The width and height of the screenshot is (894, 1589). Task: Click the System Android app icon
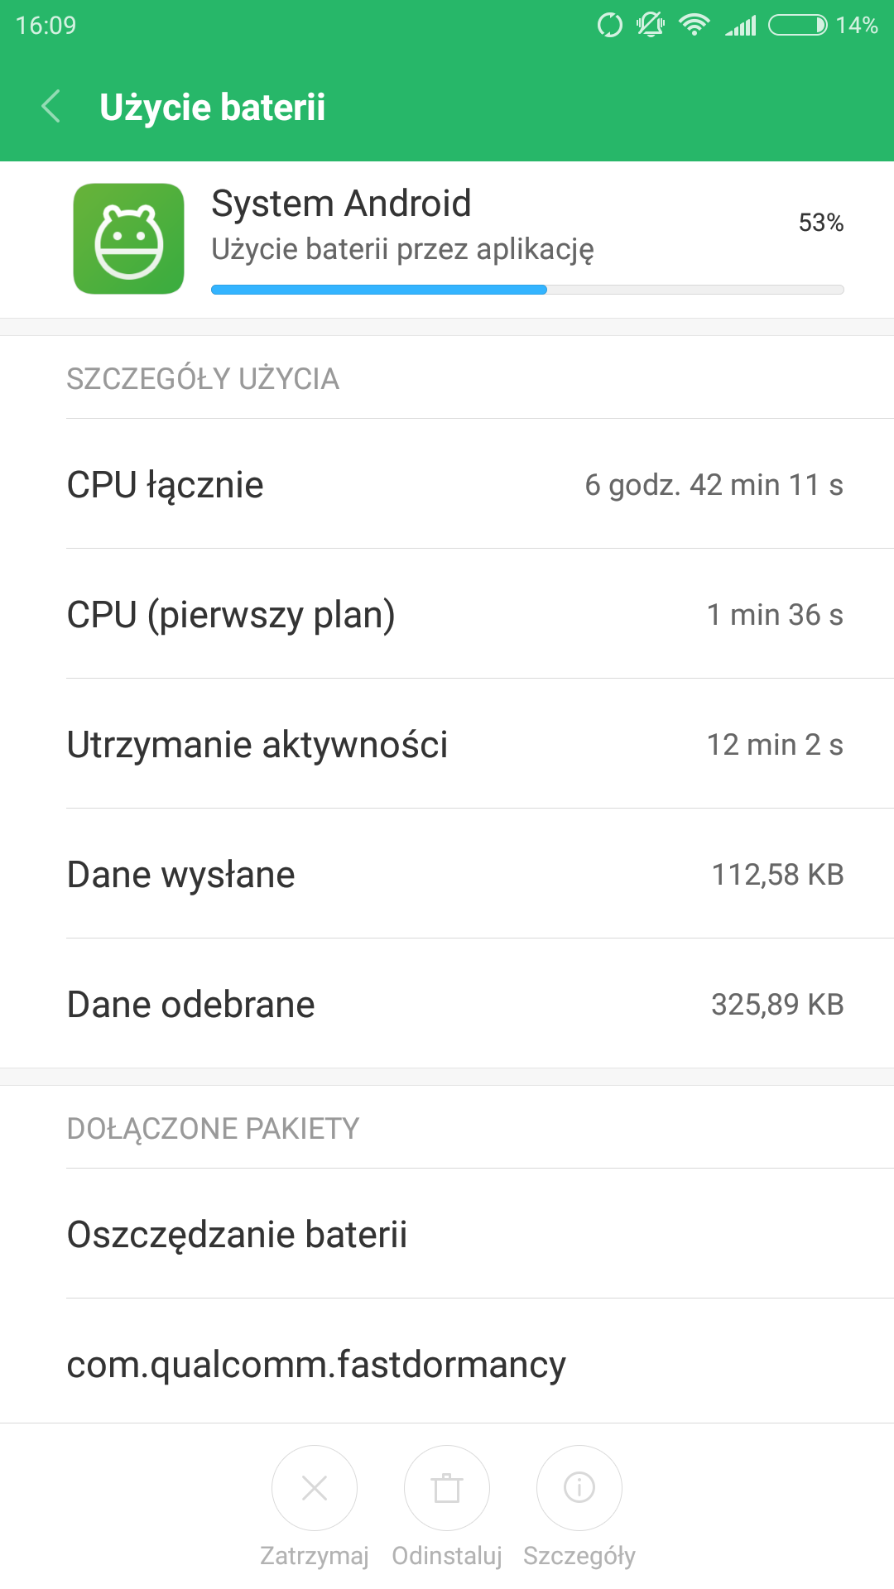pos(128,238)
